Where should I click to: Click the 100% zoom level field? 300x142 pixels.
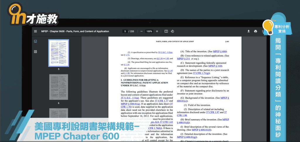pos(149,31)
